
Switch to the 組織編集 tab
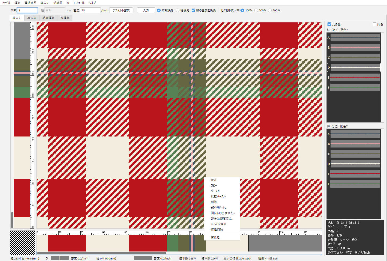[48, 18]
